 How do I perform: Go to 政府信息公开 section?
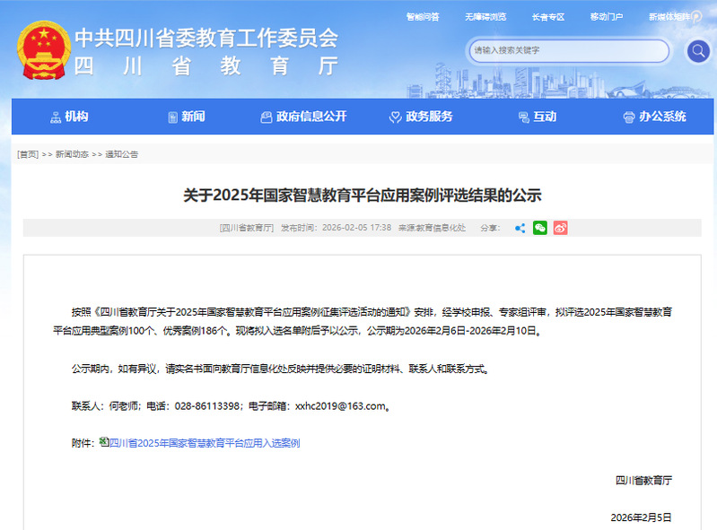click(x=303, y=117)
